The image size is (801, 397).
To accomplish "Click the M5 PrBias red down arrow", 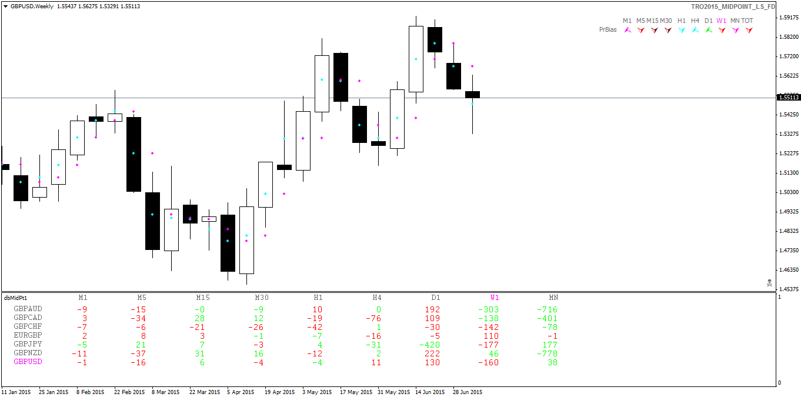I will tap(641, 29).
